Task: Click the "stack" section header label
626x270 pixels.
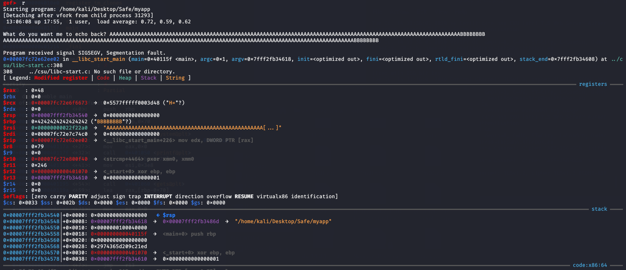Action: [599, 209]
